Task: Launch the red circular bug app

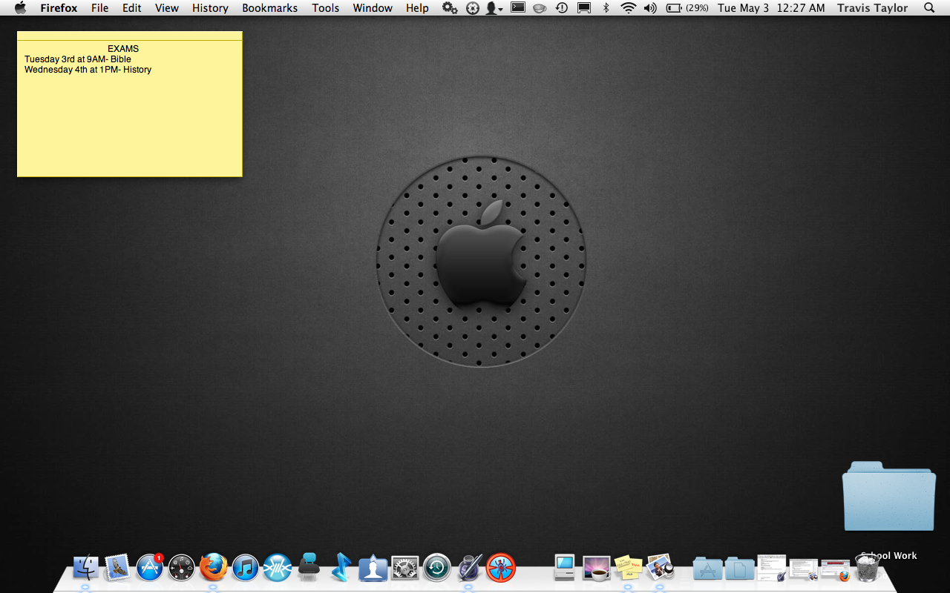Action: (501, 568)
